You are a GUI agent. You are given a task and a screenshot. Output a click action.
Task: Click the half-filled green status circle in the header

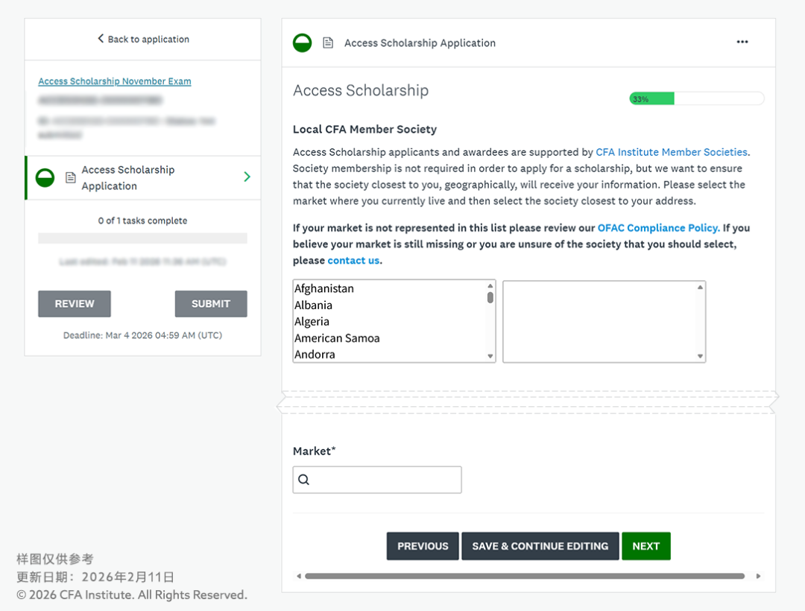tap(302, 43)
